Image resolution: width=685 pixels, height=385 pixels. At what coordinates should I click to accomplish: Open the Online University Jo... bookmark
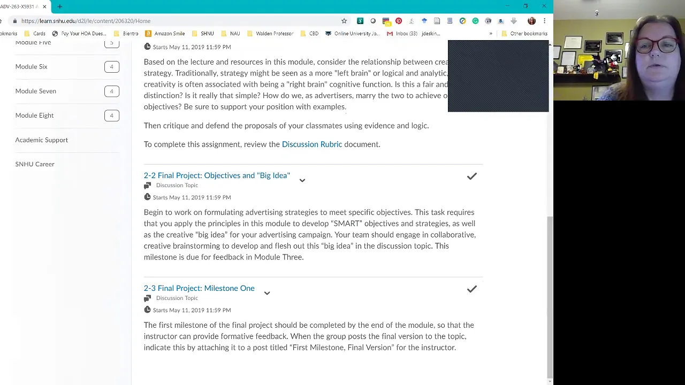(352, 34)
